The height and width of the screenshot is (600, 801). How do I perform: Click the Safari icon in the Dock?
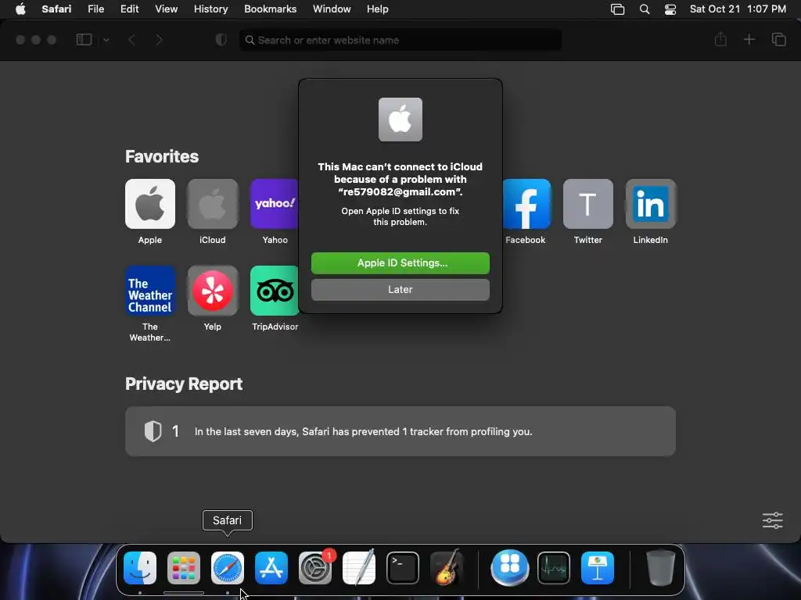click(x=228, y=568)
